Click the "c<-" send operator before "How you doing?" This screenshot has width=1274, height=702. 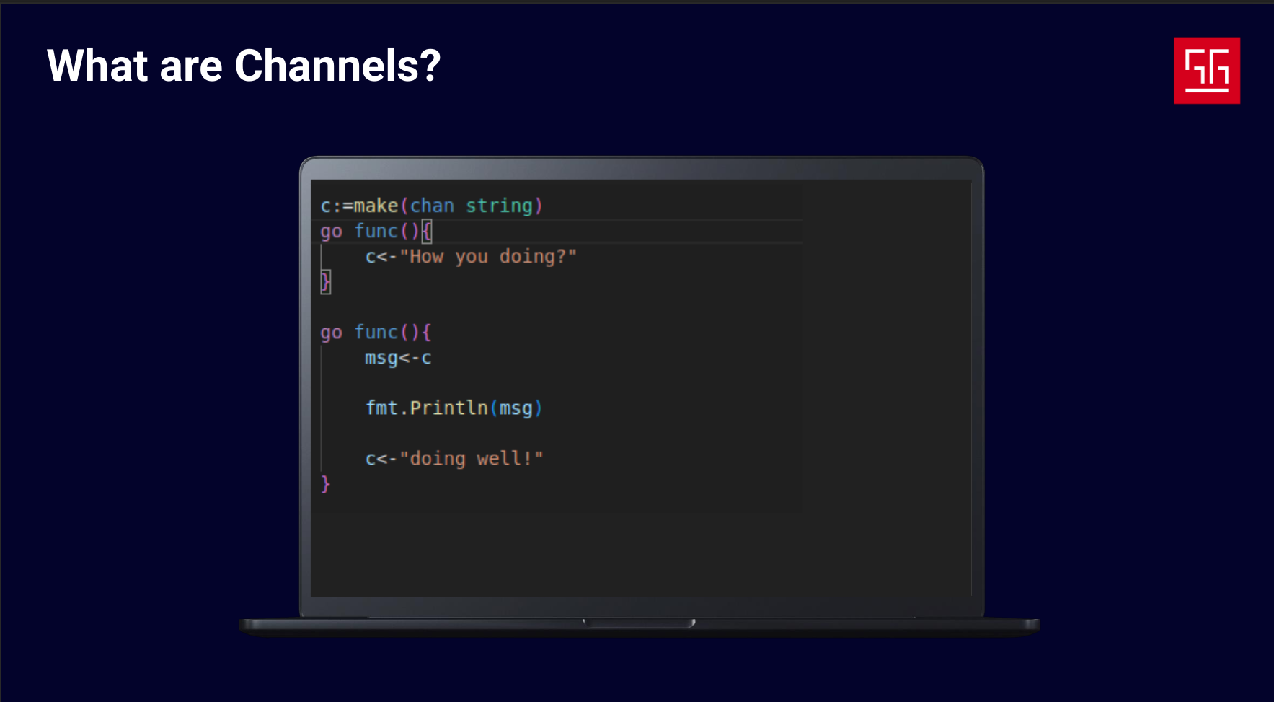(x=381, y=257)
